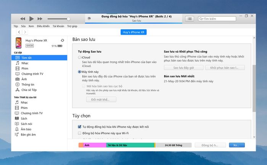Open the Sửa menu

[23, 26]
